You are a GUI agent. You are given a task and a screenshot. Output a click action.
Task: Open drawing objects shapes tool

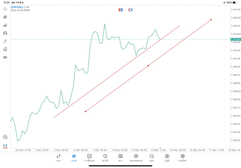click(5, 49)
